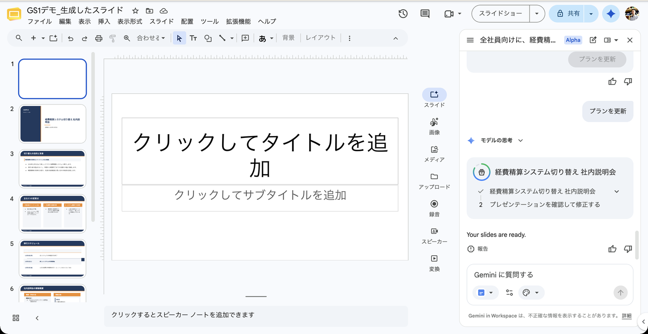The height and width of the screenshot is (334, 648).
Task: Click the Gemini に質問する input field
Action: pyautogui.click(x=550, y=275)
